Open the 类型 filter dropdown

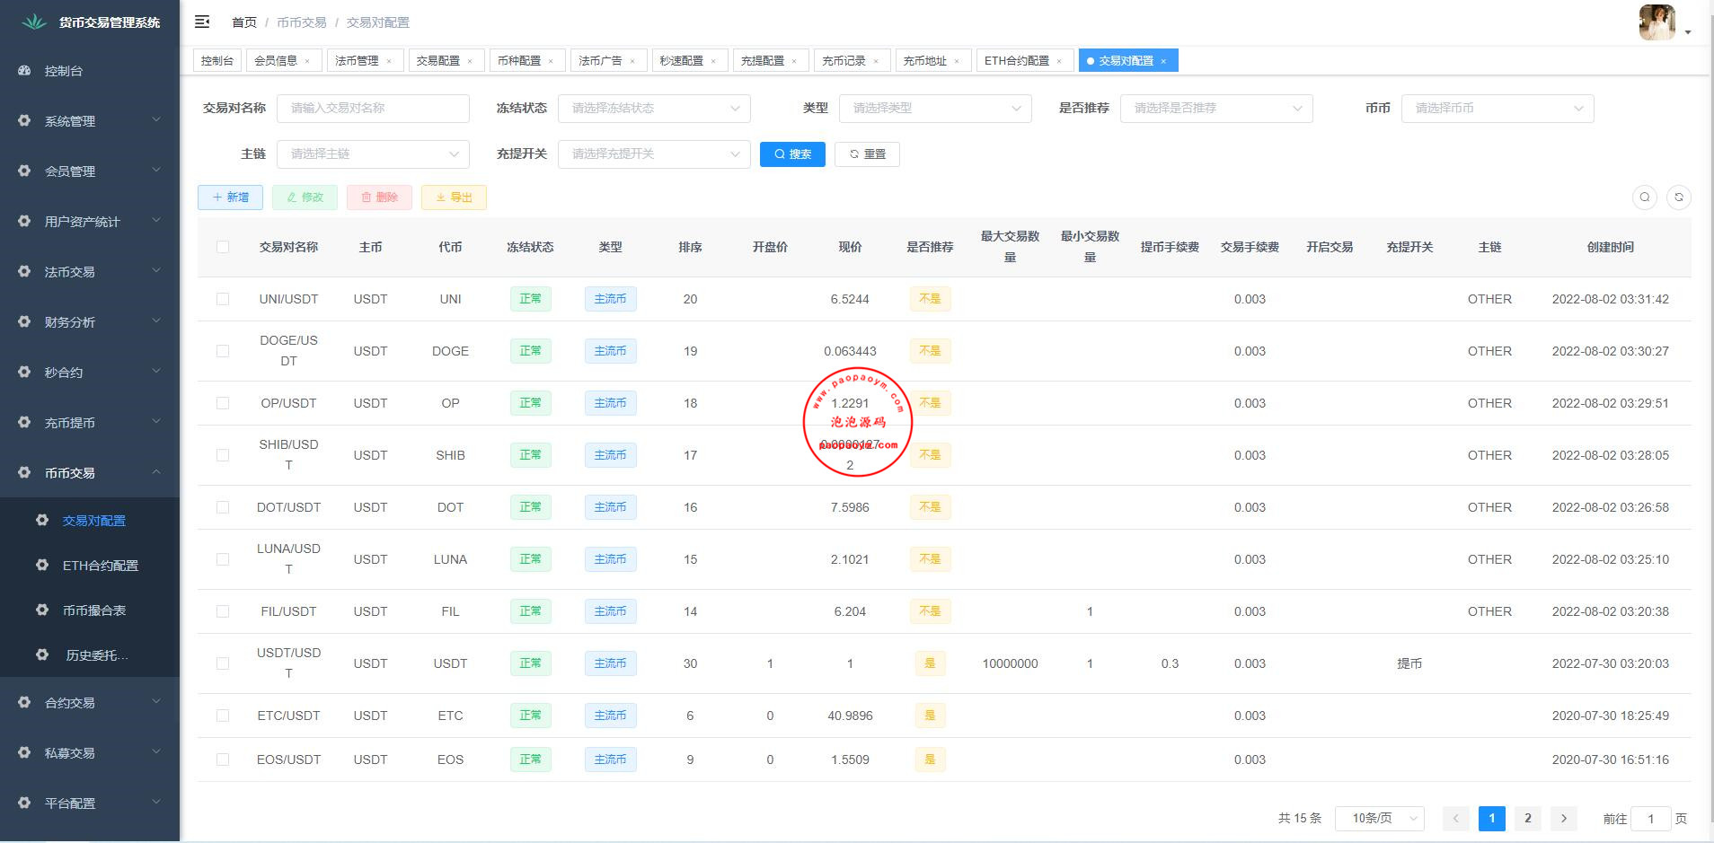(x=935, y=108)
